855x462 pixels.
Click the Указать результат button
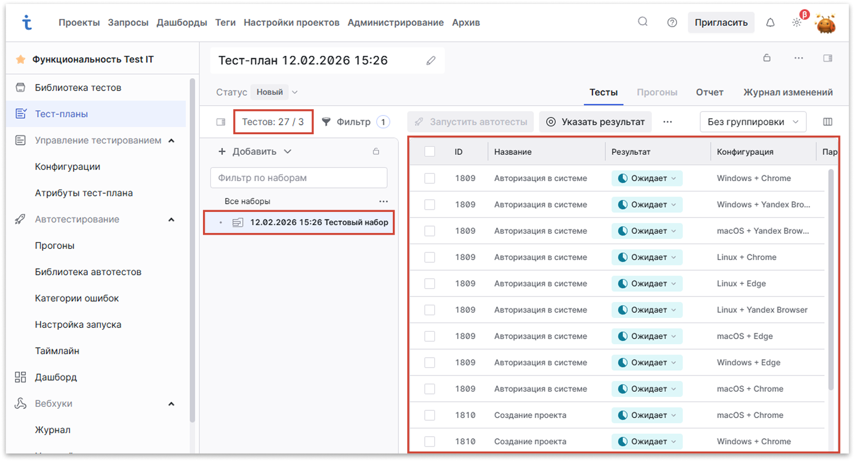(x=595, y=122)
